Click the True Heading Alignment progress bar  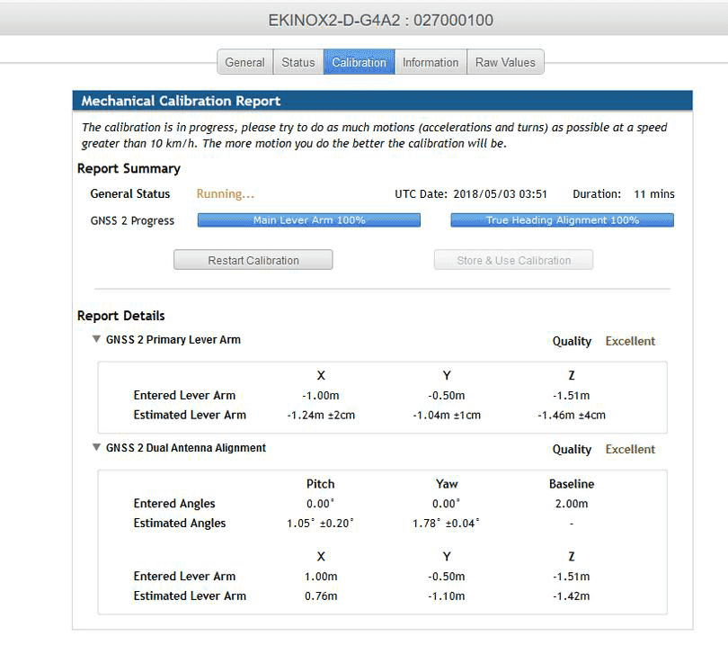pos(562,220)
